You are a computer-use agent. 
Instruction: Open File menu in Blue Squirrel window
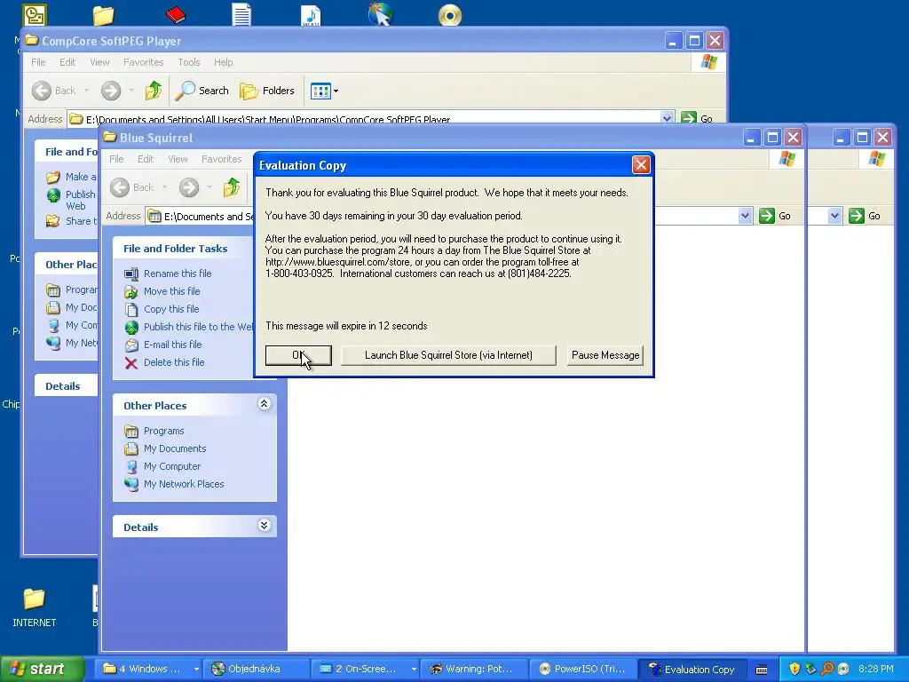click(116, 159)
